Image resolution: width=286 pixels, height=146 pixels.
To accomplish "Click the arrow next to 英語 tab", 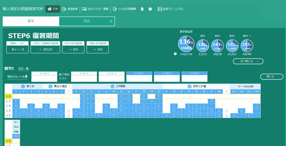I will point(111,21).
